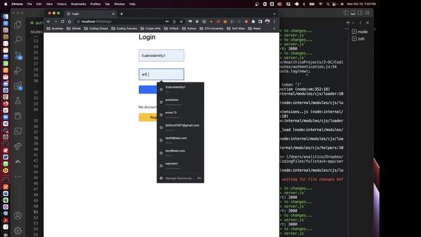The height and width of the screenshot is (237, 421).
Task: Toggle Chrome side panel icon
Action: pyautogui.click(x=260, y=22)
